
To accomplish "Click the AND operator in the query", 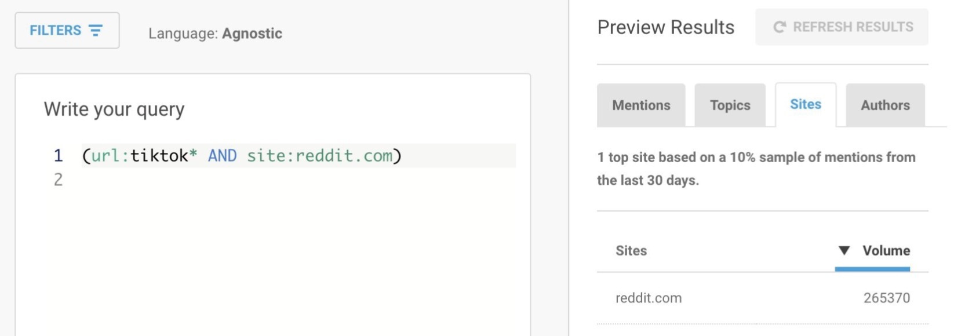I will pyautogui.click(x=222, y=156).
